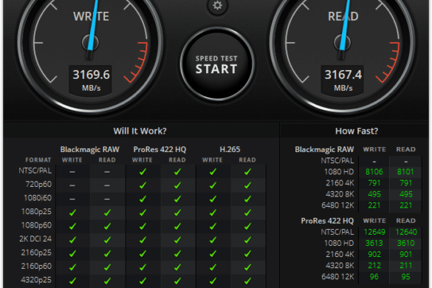Click Blackmagic RAW header in Will It Work table
The height and width of the screenshot is (288, 432).
pyautogui.click(x=90, y=149)
